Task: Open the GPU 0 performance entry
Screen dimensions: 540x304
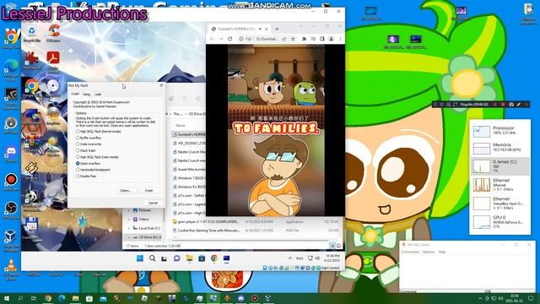Action: click(x=500, y=221)
